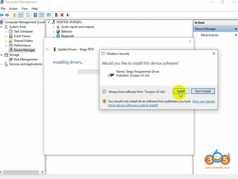Click the Forward arrow toolbar icon
The width and height of the screenshot is (238, 179).
click(7, 15)
